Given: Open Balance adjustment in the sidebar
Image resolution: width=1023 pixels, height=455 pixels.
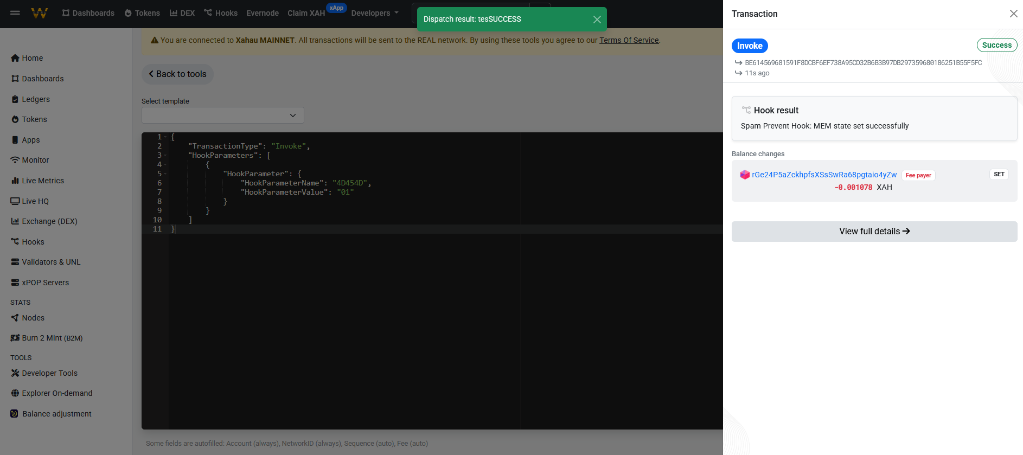Looking at the screenshot, I should (51, 414).
